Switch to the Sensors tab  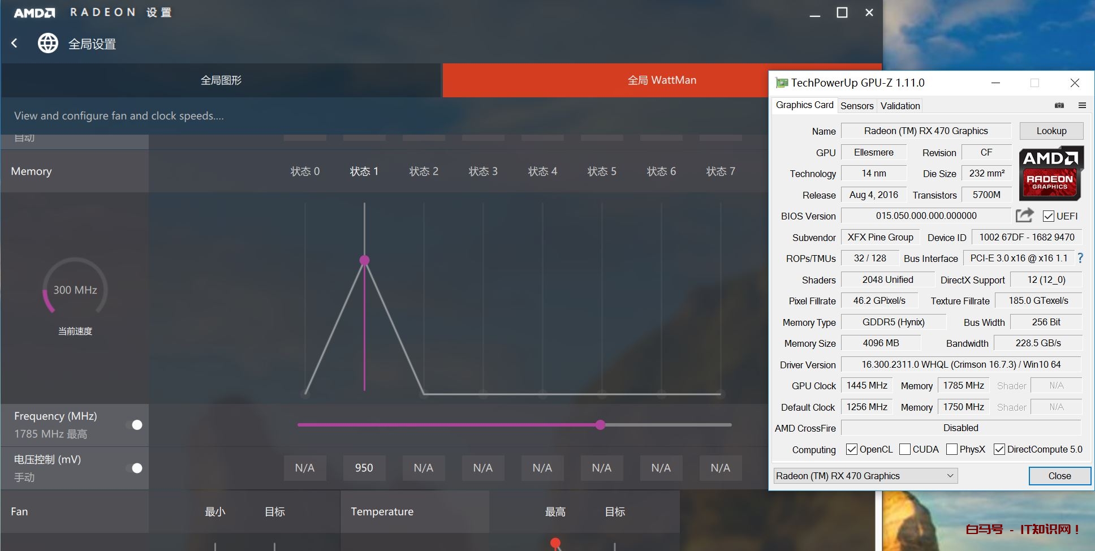pos(856,106)
